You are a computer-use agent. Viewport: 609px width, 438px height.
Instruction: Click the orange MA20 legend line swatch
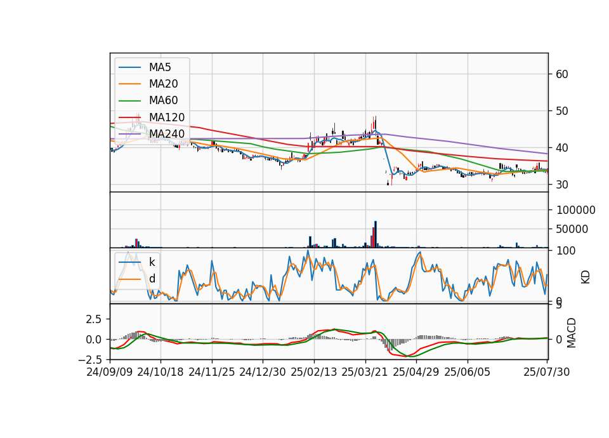pos(129,84)
